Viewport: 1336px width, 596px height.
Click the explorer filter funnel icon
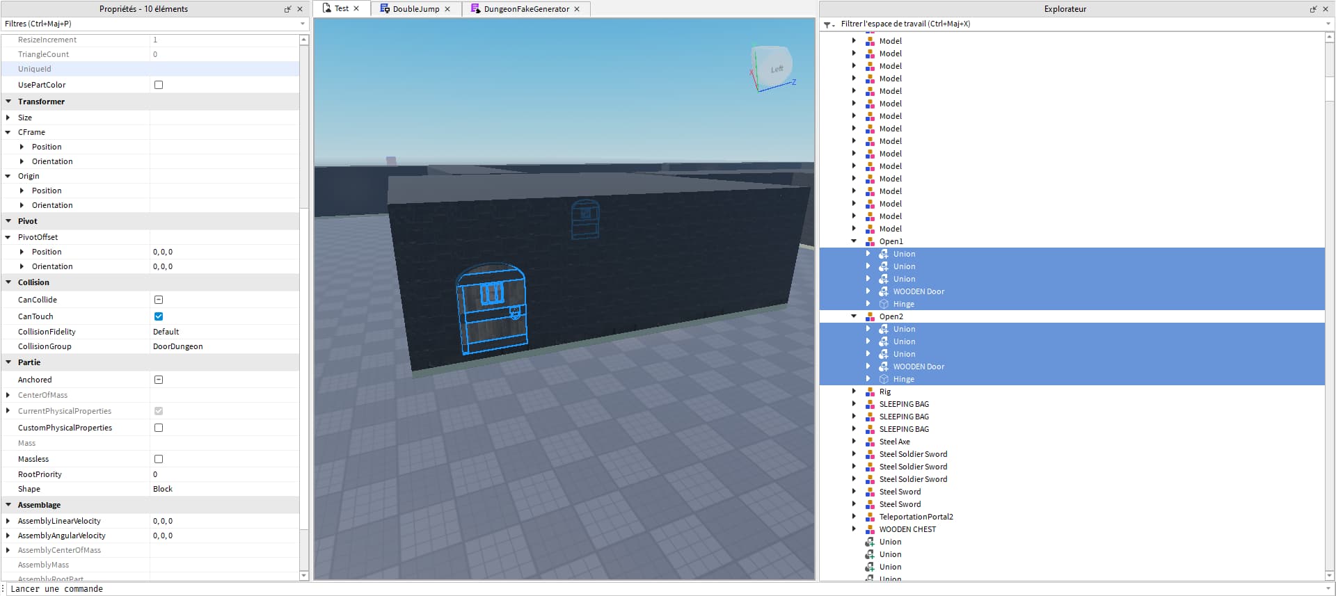tap(828, 24)
